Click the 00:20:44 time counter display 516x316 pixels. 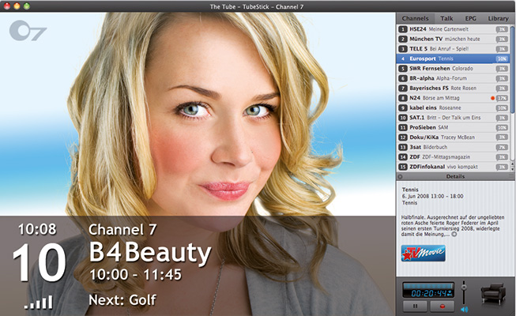click(428, 293)
